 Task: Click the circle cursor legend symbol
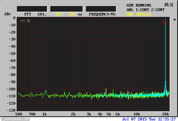pos(28,21)
